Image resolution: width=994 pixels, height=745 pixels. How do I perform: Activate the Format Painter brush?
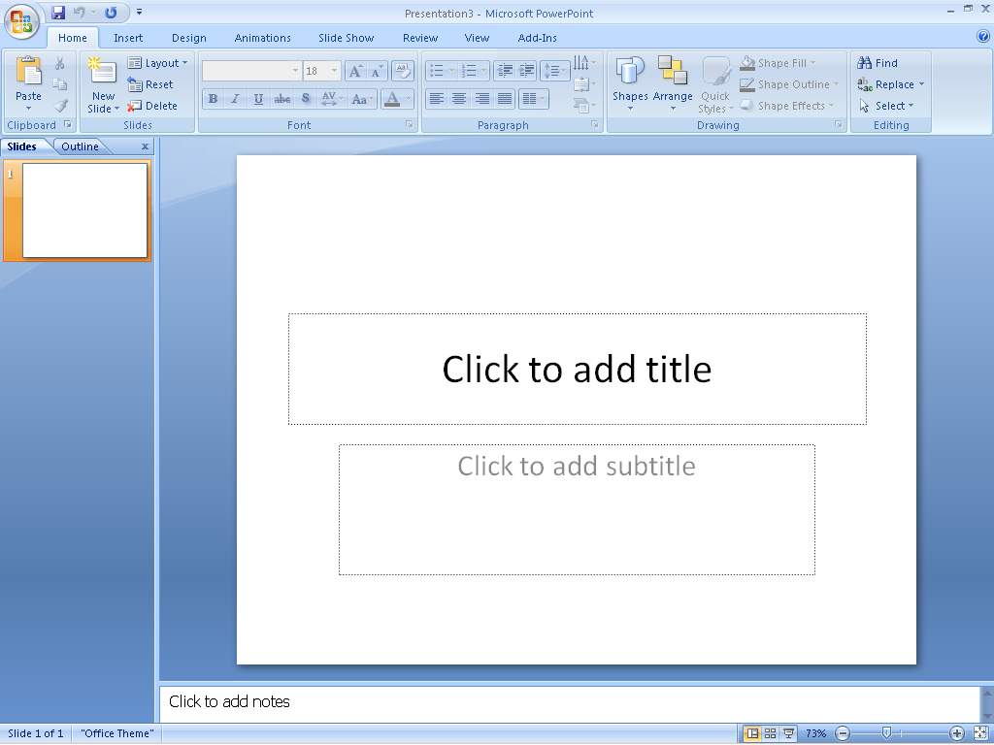[60, 106]
